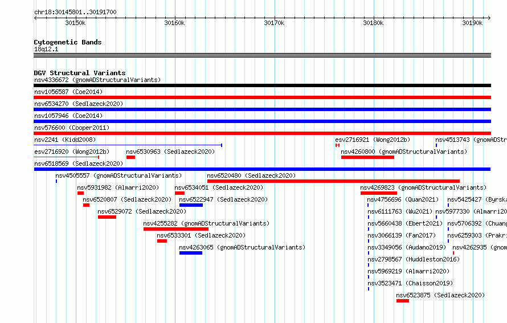
Task: Click nsv5660438 (Ebert2021) label
Action: [405, 223]
